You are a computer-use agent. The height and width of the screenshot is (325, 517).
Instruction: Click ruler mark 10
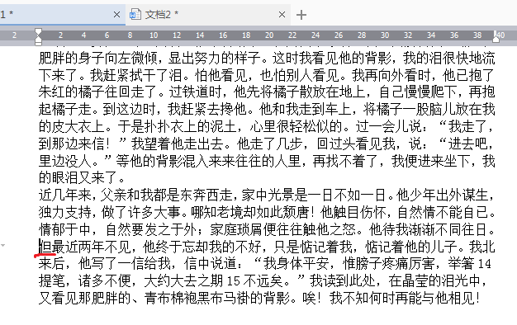(x=154, y=35)
